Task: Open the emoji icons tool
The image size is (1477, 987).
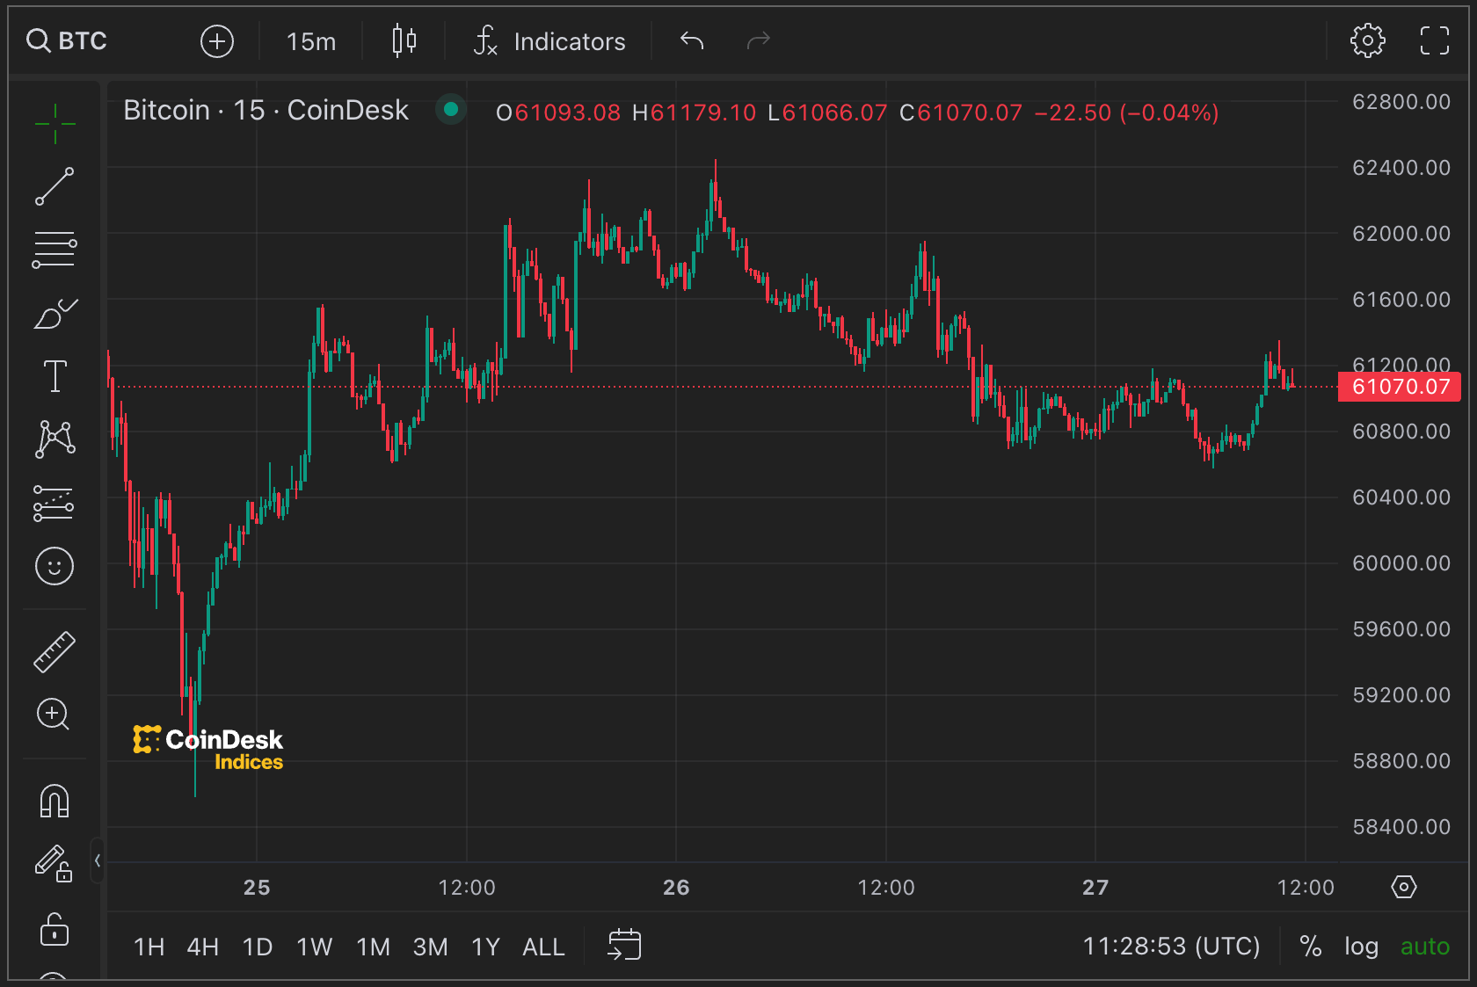Action: click(x=55, y=566)
